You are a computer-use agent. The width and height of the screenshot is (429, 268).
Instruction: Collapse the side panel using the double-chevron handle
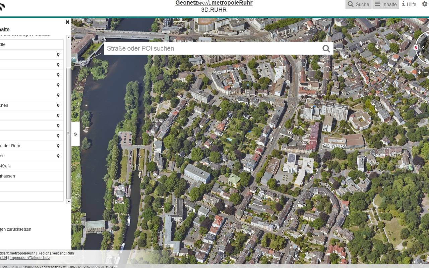click(75, 134)
